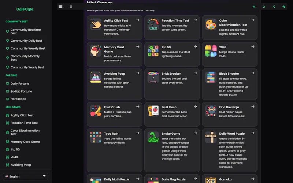293x183 pixels.
Task: Click the Gomoku board icon
Action: (x=211, y=180)
